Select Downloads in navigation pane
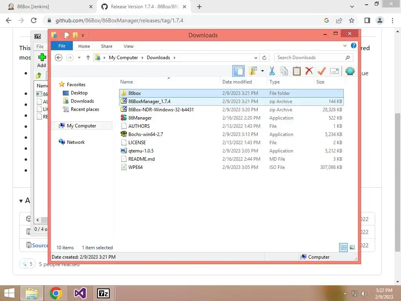 [x=82, y=101]
